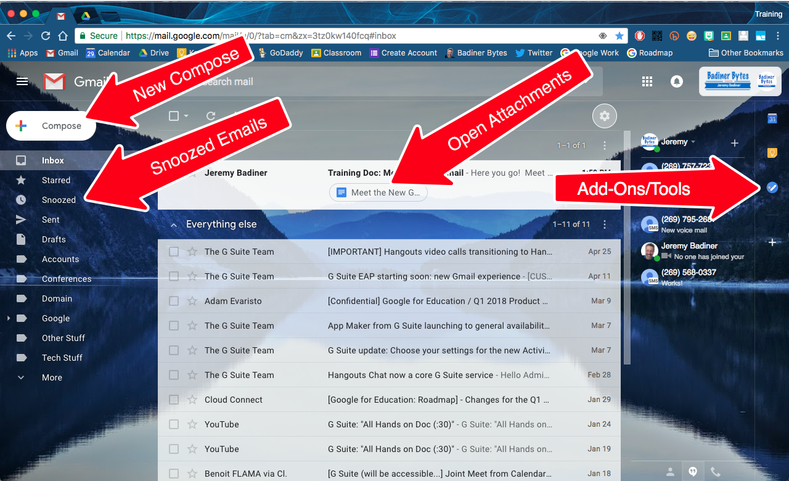Screen dimensions: 789x481
Task: Open the Drafts folder
Action: tap(54, 239)
